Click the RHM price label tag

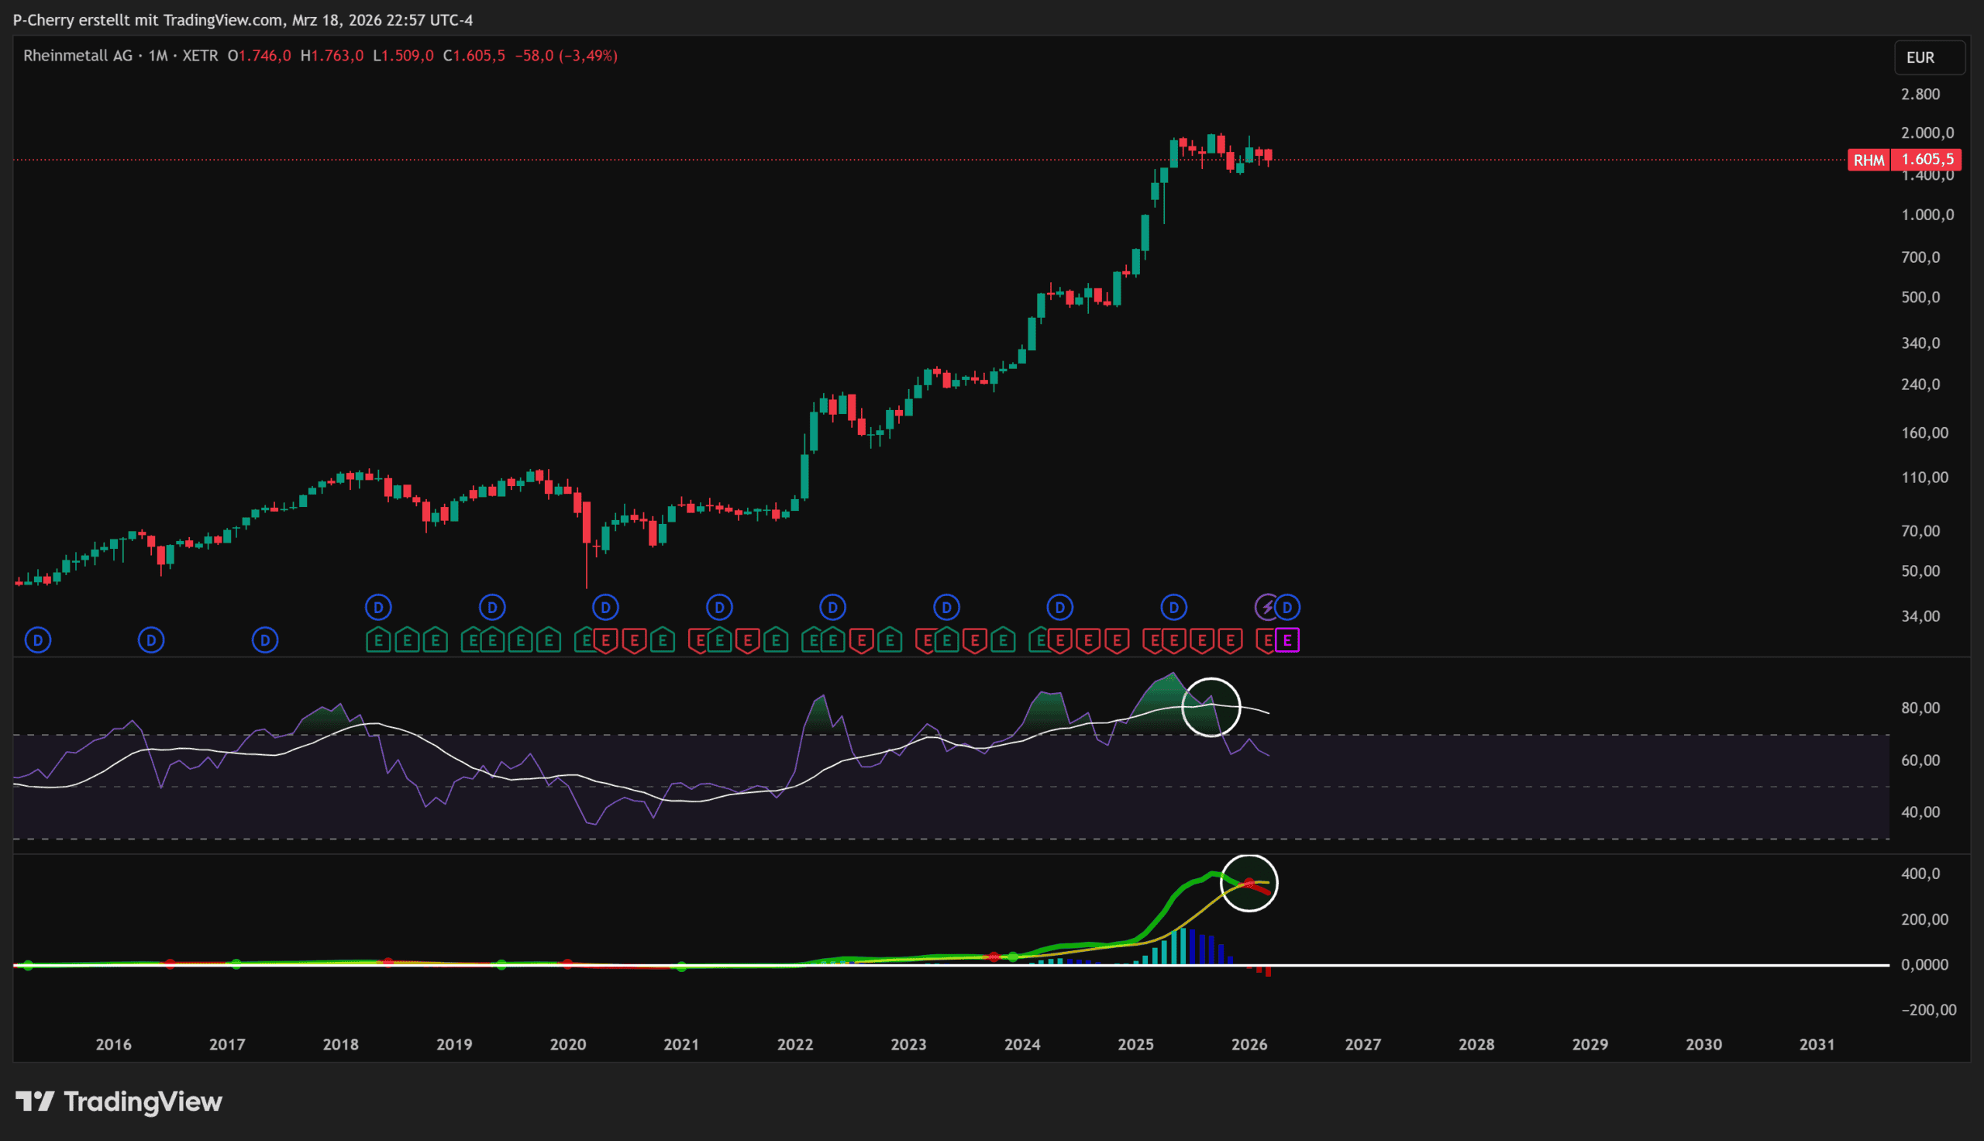coord(1868,160)
